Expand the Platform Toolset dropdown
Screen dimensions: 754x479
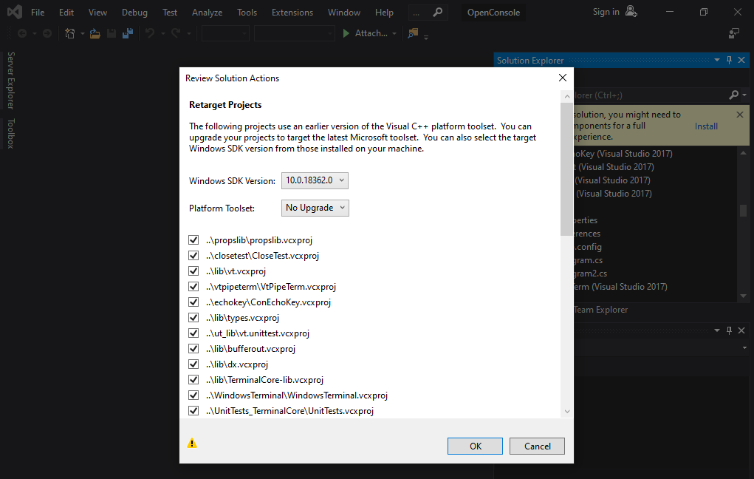click(315, 208)
